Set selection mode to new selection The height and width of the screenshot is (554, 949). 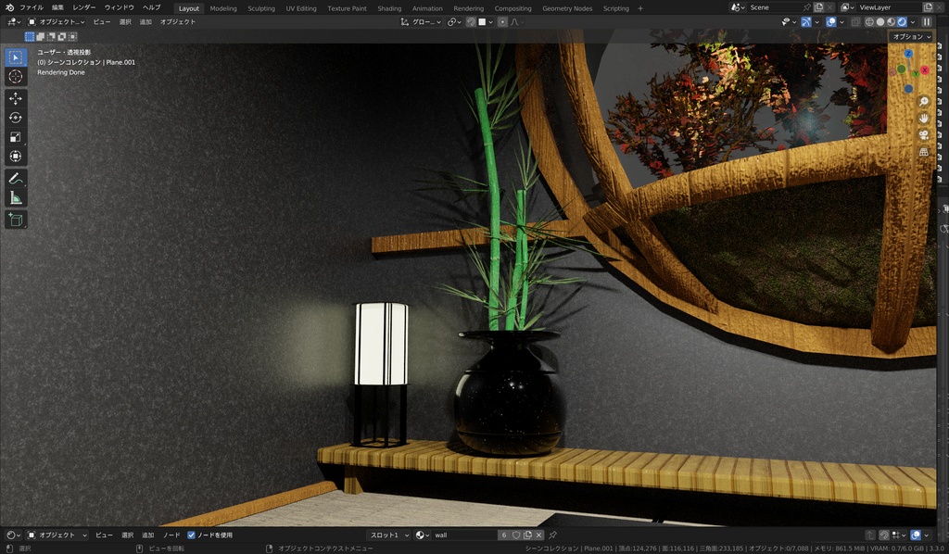tap(29, 37)
